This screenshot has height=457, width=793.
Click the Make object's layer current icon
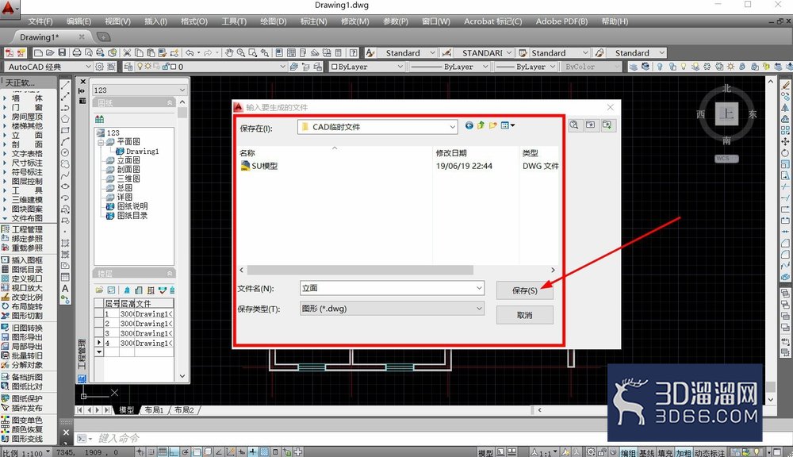tap(294, 67)
